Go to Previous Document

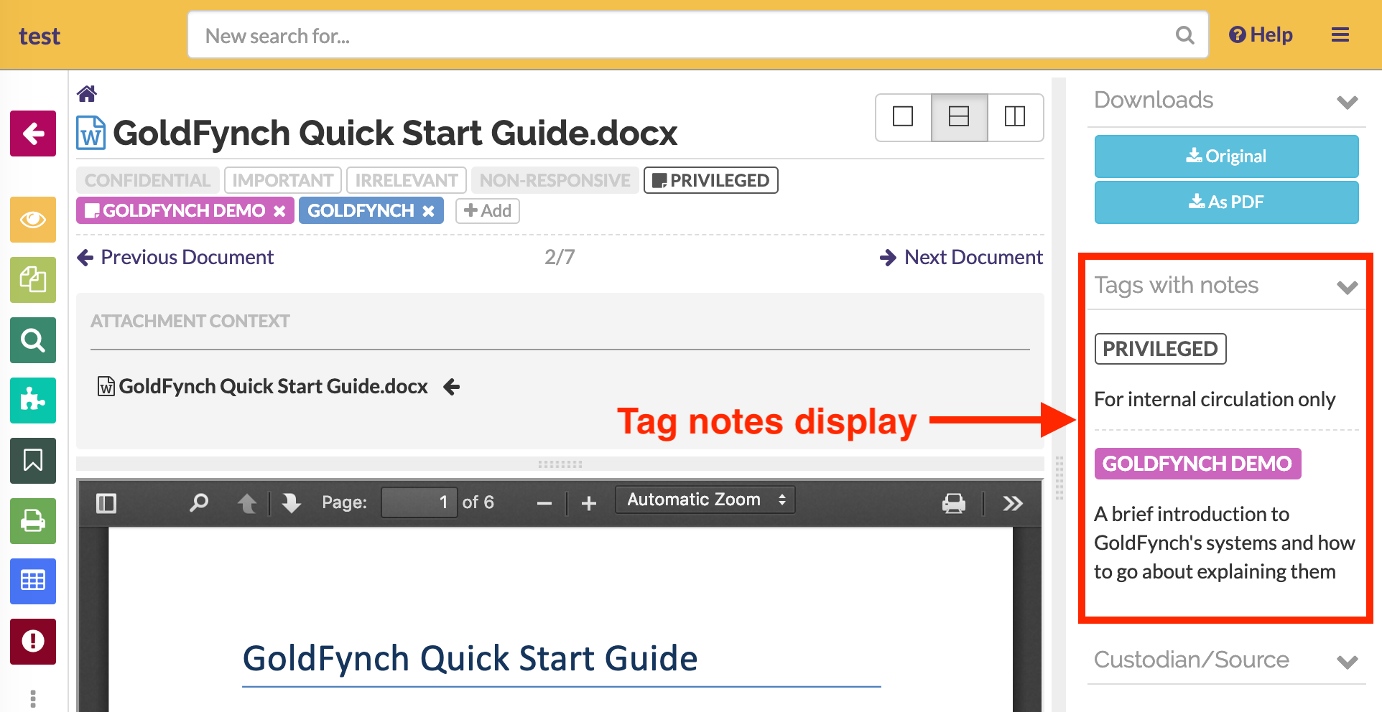pos(175,258)
